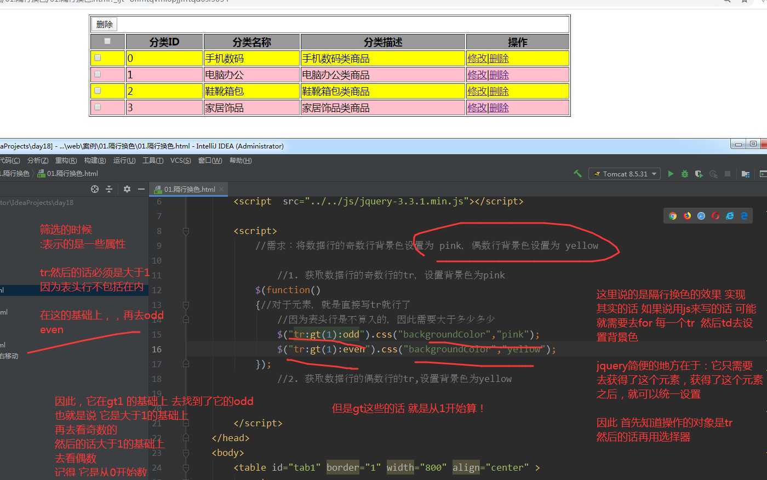This screenshot has width=767, height=480.
Task: Click the fold marker beside the </script> line
Action: (x=186, y=423)
